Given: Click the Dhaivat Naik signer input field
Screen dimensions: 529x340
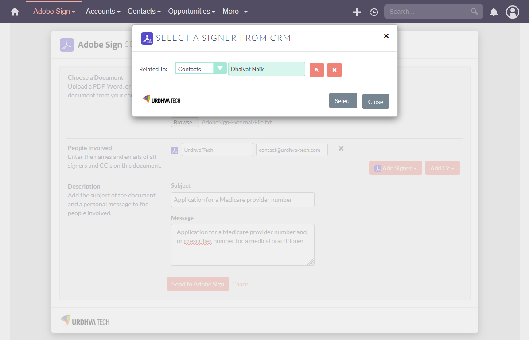Looking at the screenshot, I should pyautogui.click(x=266, y=69).
